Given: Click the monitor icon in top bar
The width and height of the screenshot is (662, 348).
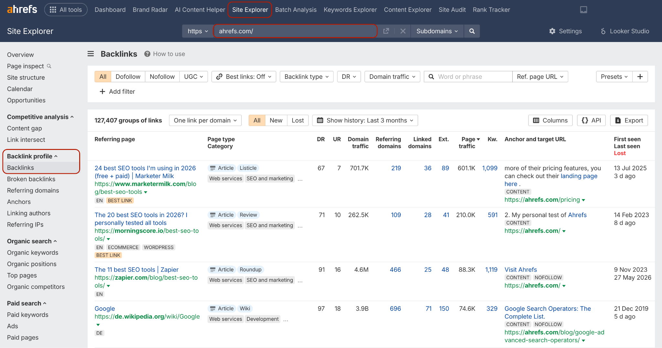Looking at the screenshot, I should (x=583, y=10).
